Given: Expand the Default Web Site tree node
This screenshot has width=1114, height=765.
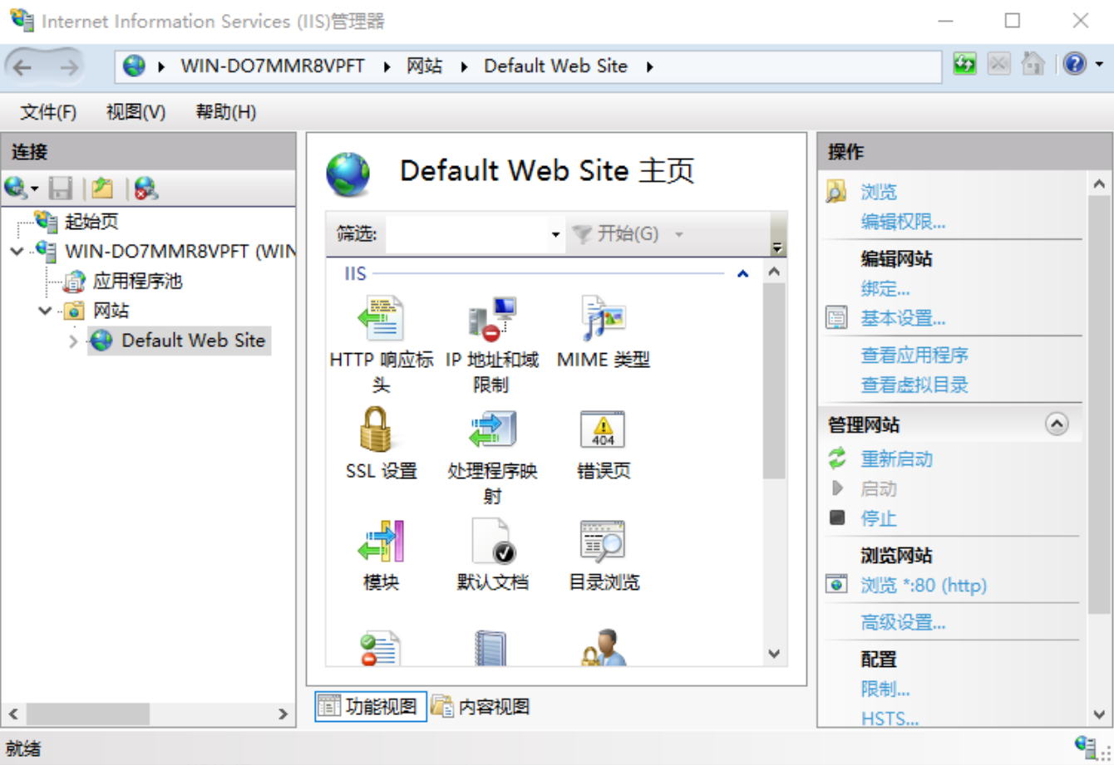Looking at the screenshot, I should click(x=73, y=341).
